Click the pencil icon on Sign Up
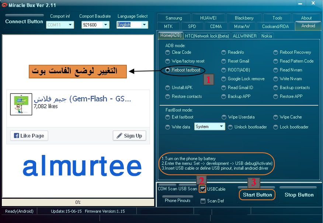This screenshot has height=223, width=323. [119, 136]
